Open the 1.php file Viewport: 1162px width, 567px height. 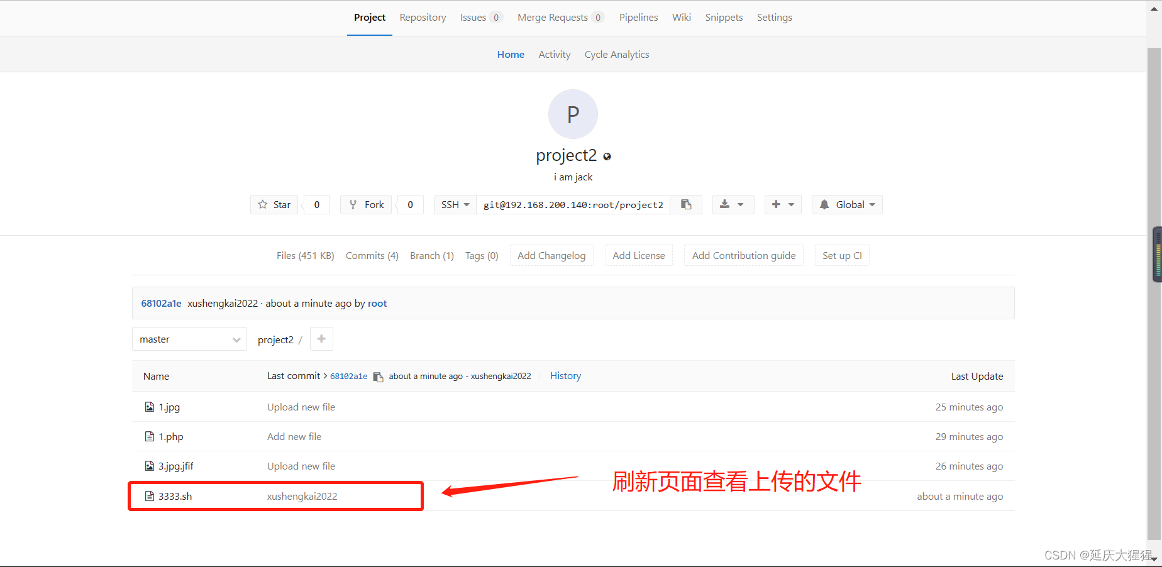[x=171, y=436]
